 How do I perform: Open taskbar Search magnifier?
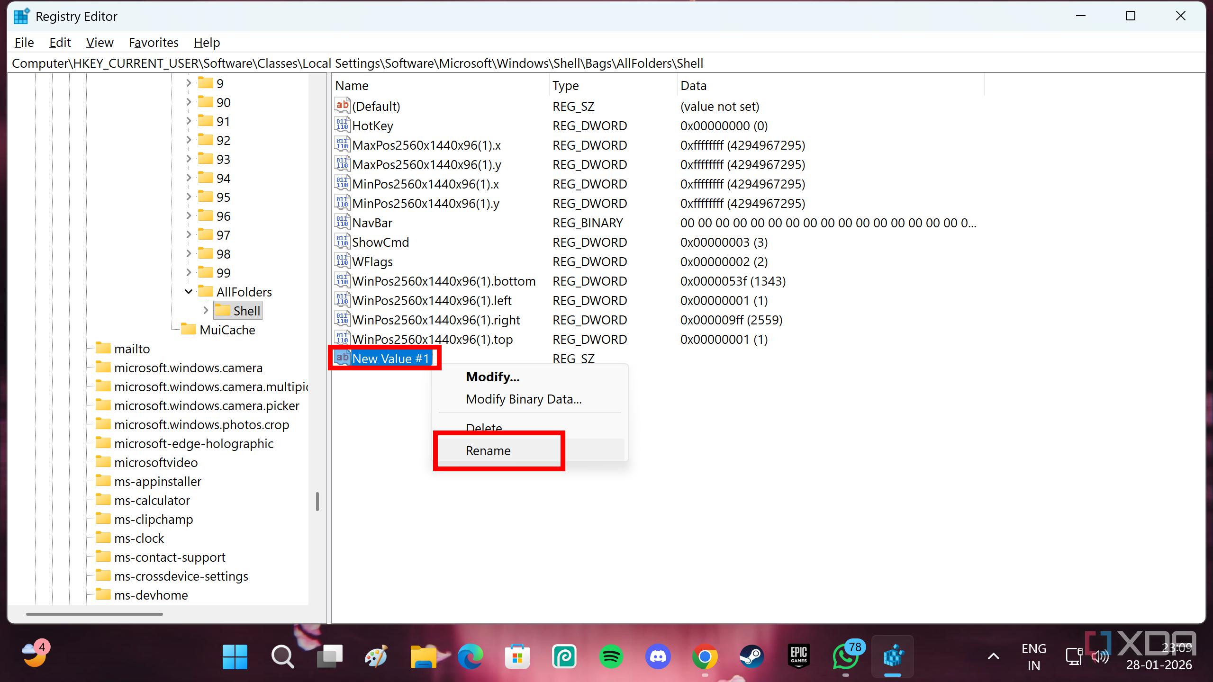(282, 656)
